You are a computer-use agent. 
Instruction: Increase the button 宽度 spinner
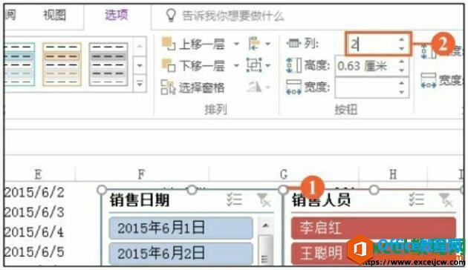coord(402,83)
